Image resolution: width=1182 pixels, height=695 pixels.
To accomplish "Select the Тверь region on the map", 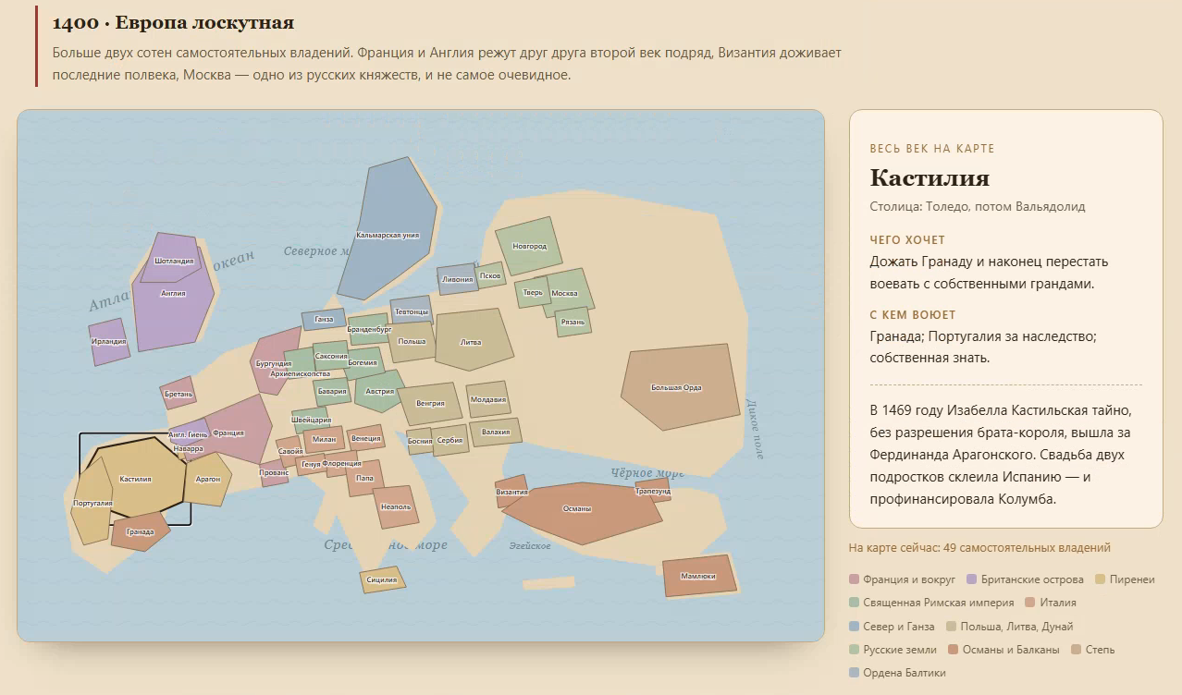I will [x=533, y=293].
